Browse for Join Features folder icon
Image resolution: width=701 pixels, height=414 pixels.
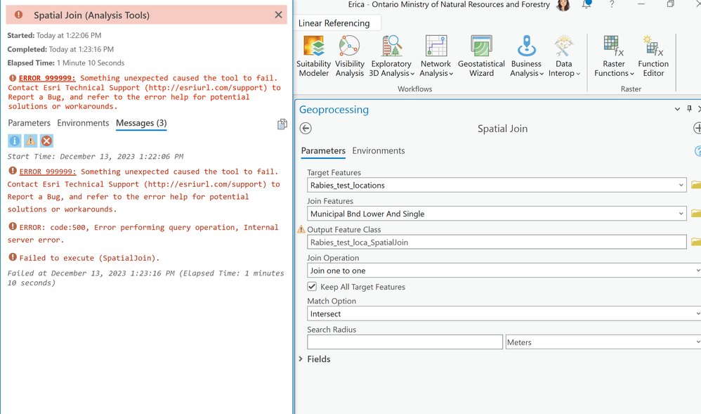tap(696, 214)
